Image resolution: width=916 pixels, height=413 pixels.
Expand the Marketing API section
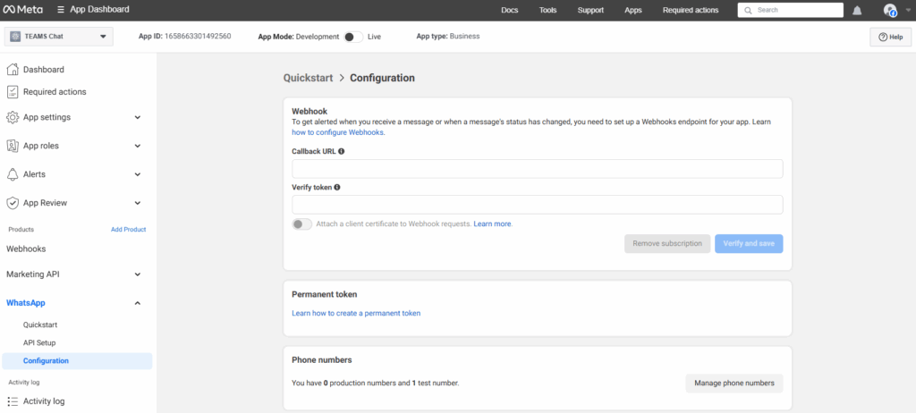point(137,274)
